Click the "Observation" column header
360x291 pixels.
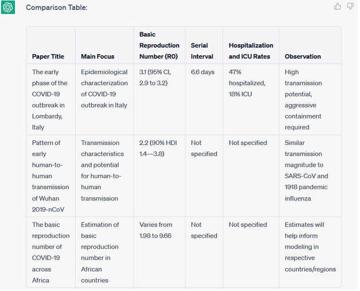303,56
